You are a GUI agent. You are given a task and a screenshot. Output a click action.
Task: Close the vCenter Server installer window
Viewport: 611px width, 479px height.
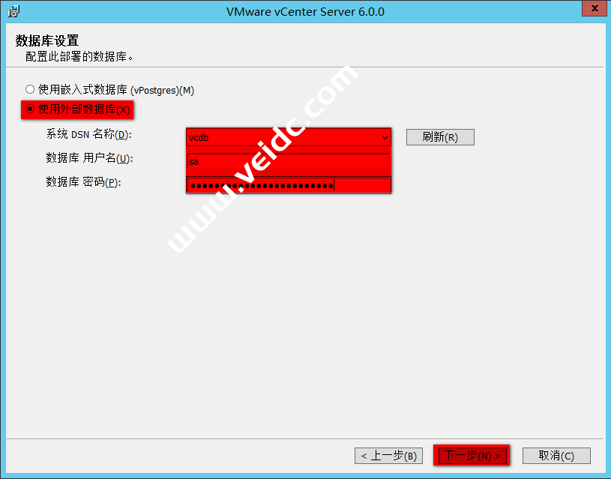pos(595,8)
